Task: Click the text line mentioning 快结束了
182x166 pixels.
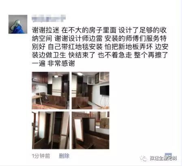Action: (100, 55)
